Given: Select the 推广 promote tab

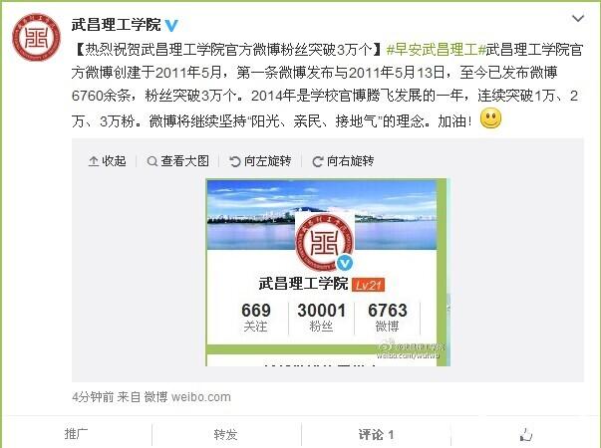Looking at the screenshot, I should click(77, 434).
